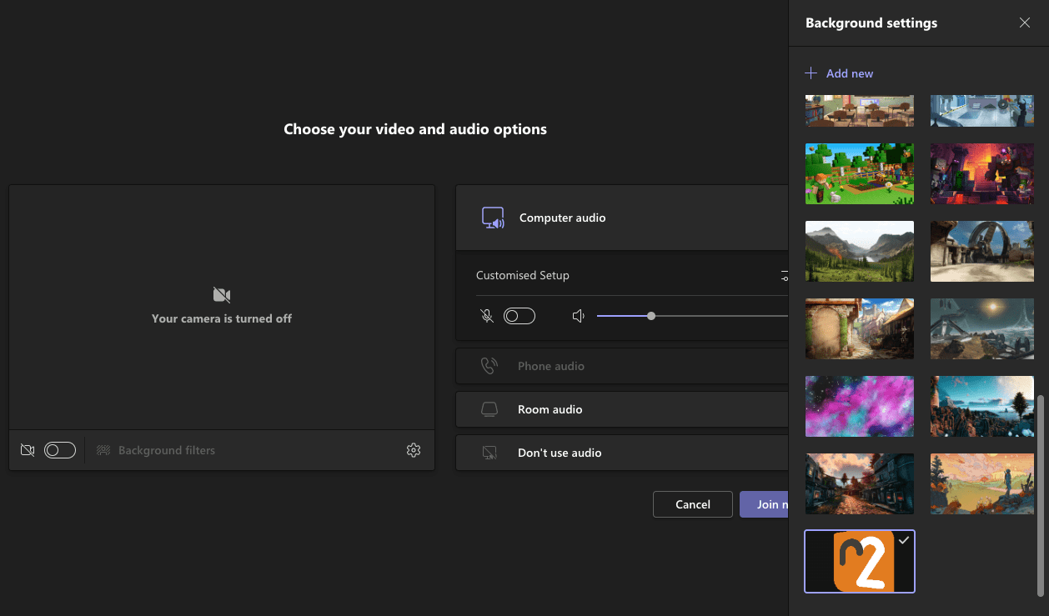Select the Room audio speaker icon
The height and width of the screenshot is (616, 1049).
pyautogui.click(x=489, y=408)
